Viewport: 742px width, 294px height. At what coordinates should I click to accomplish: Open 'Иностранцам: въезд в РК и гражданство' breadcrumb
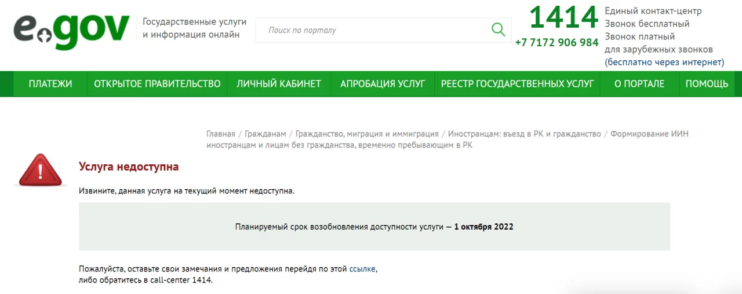525,134
